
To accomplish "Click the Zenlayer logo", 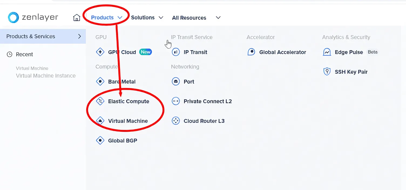I will coord(33,18).
